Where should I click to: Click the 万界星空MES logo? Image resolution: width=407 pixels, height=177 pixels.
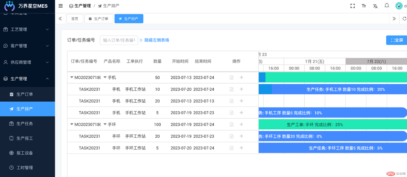[26, 6]
